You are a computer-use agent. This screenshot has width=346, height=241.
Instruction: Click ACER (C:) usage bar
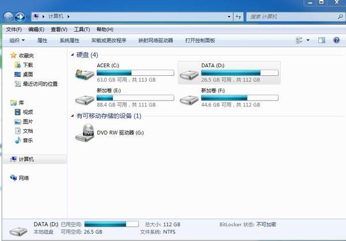click(x=136, y=73)
